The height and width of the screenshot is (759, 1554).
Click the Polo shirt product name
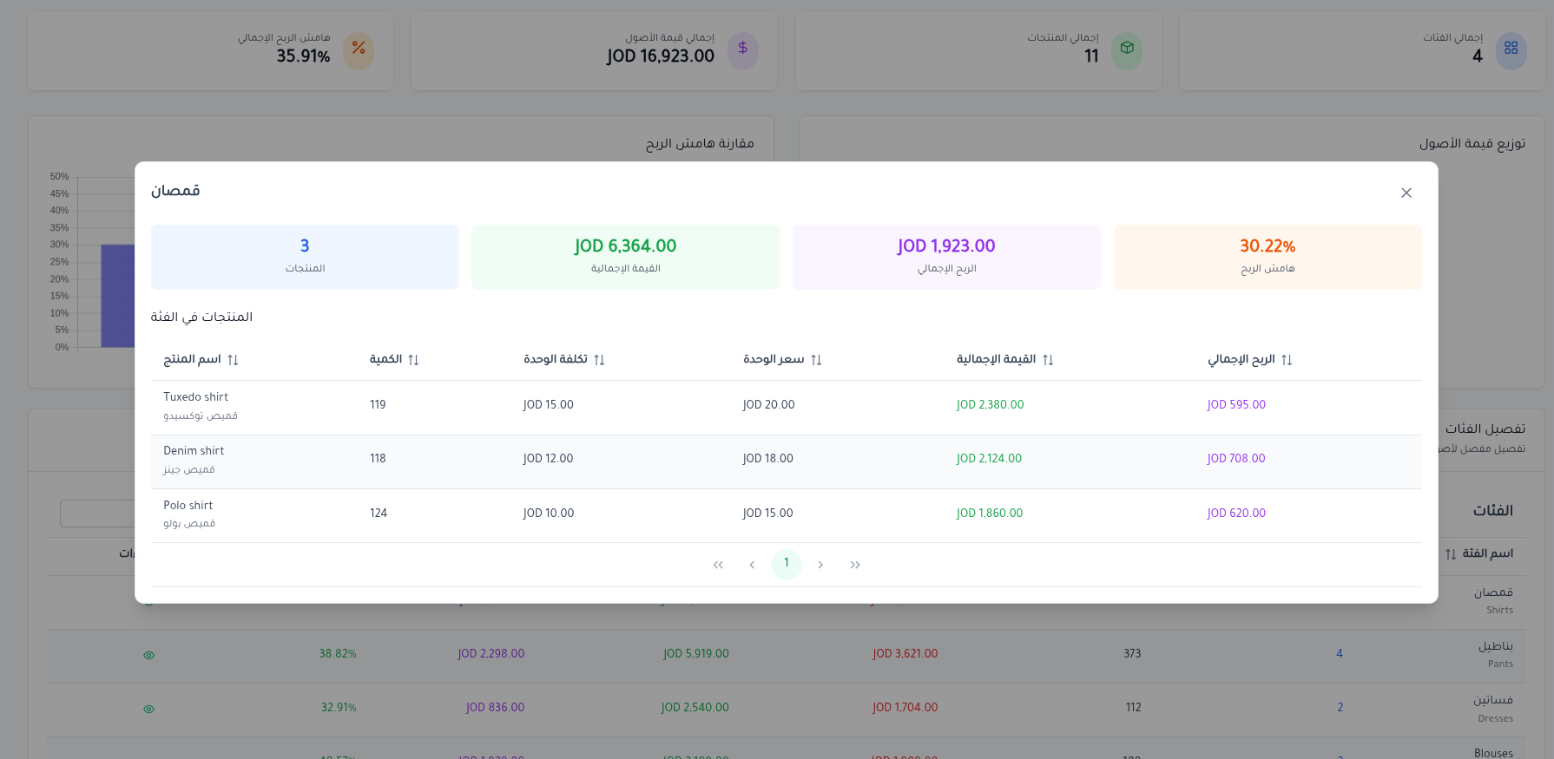pos(188,505)
